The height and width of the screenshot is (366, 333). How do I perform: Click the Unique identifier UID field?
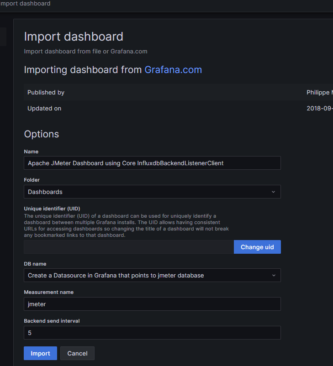129,247
